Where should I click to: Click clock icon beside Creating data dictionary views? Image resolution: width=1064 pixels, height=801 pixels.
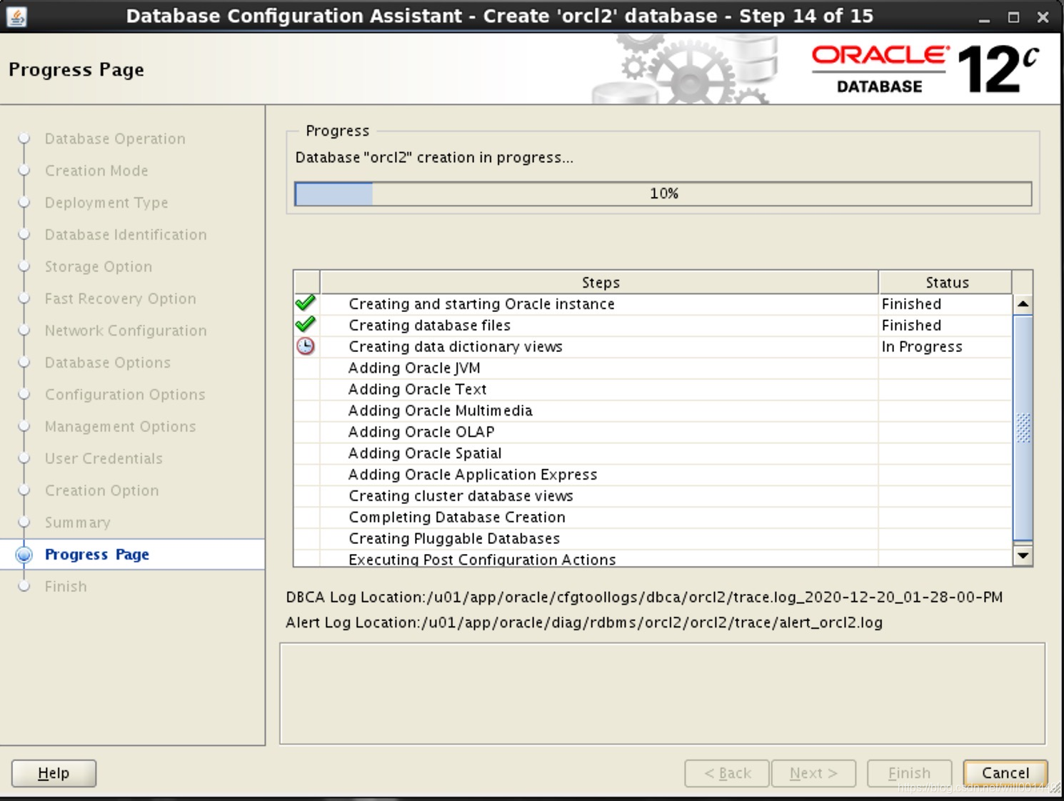pyautogui.click(x=306, y=346)
